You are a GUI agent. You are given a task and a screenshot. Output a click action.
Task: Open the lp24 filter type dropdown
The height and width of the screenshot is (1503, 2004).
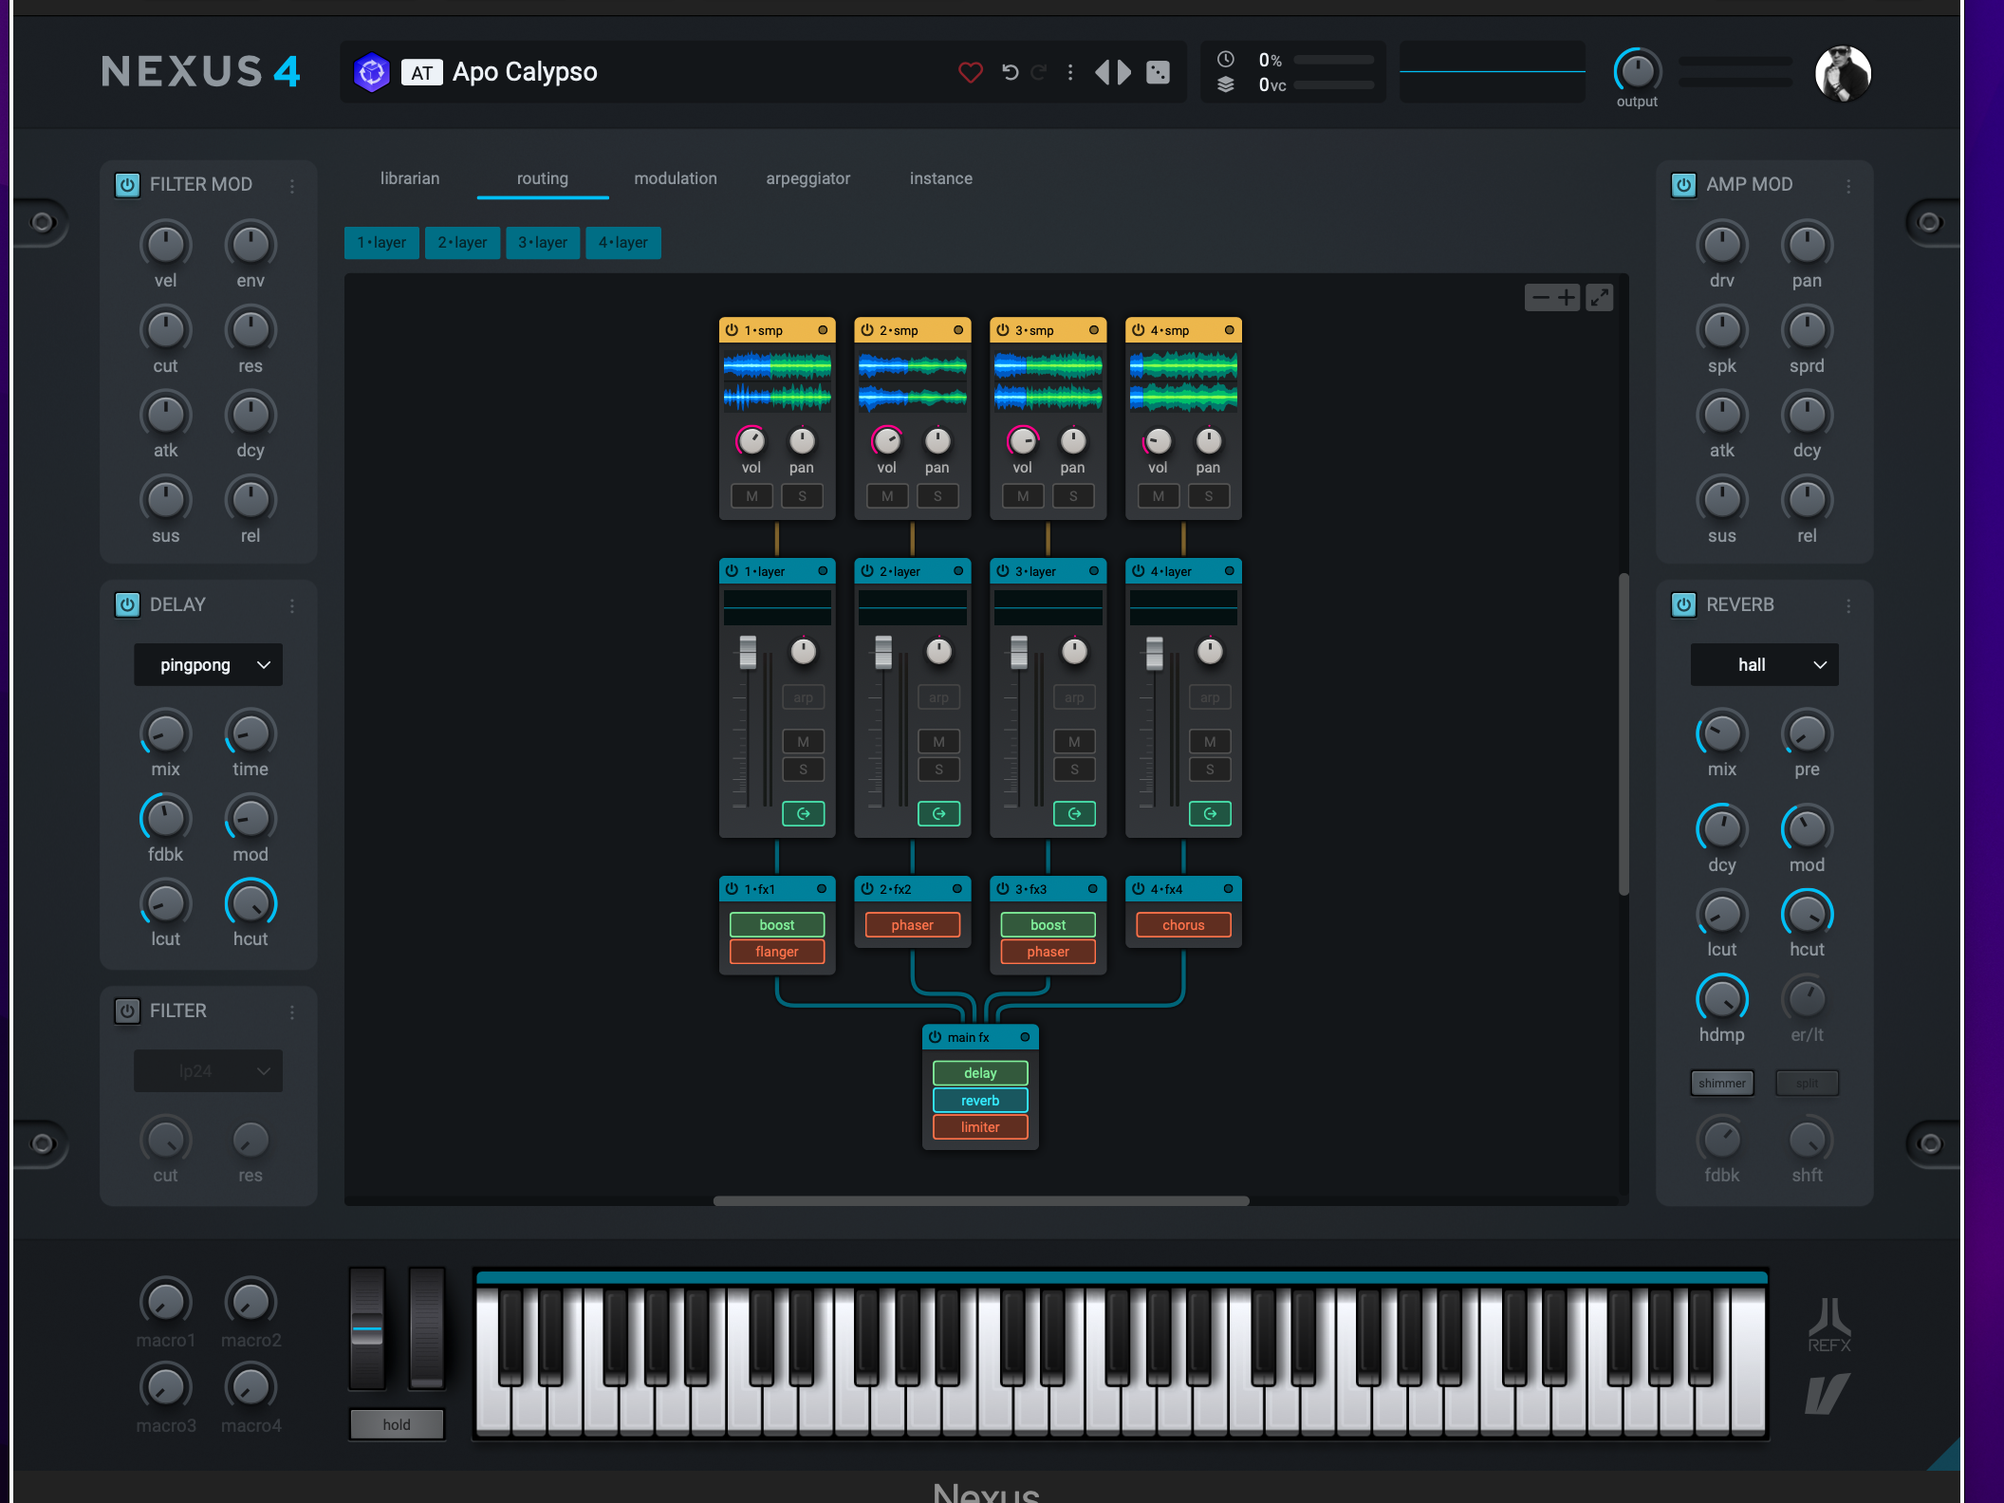[x=209, y=1071]
